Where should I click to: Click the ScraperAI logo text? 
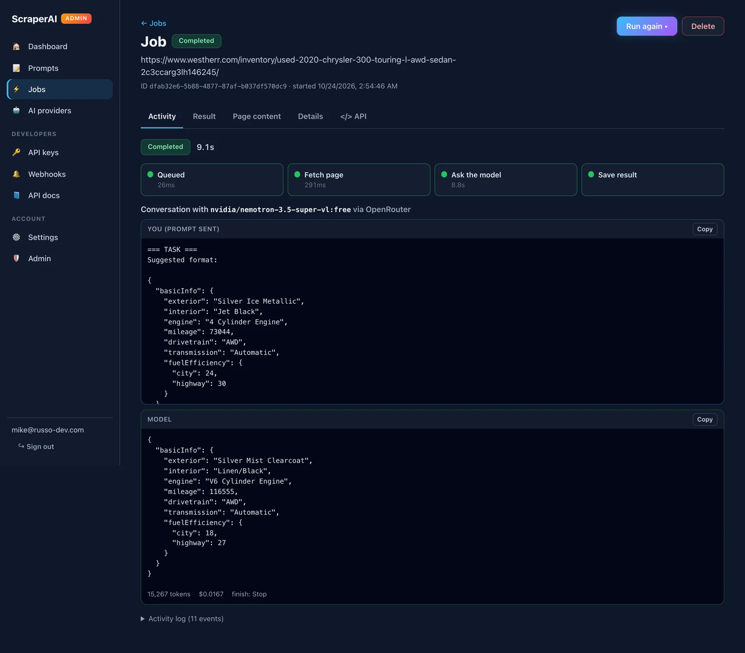34,19
